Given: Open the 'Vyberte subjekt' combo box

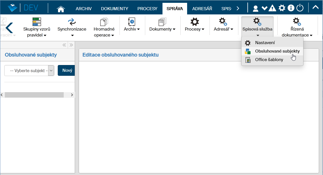Looking at the screenshot, I should pyautogui.click(x=29, y=71).
